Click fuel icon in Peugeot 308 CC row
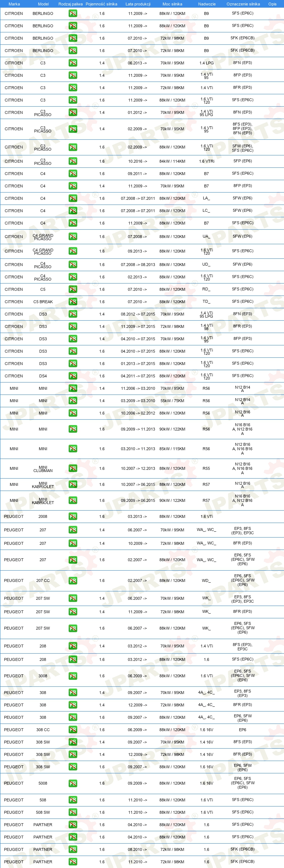Viewport: 284px width, 868px height. click(x=73, y=730)
